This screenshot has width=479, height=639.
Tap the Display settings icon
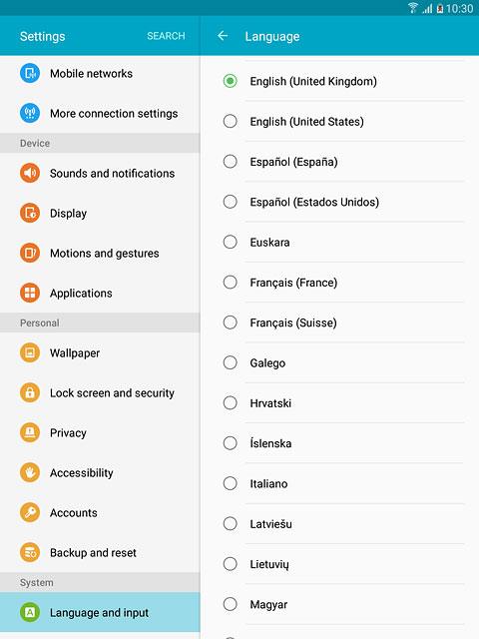[x=30, y=213]
